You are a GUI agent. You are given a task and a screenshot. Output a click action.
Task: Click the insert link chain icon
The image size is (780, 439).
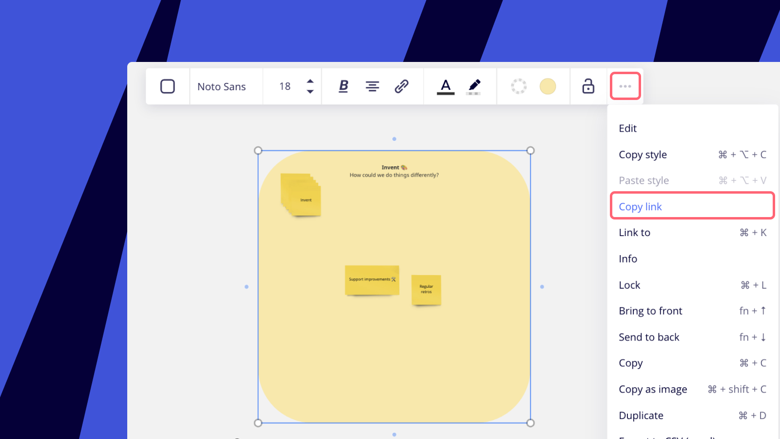pos(401,86)
